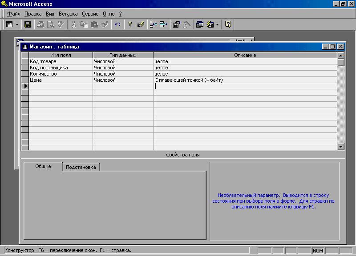Click the New Object icon
This screenshot has width=356, height=256.
click(210, 24)
